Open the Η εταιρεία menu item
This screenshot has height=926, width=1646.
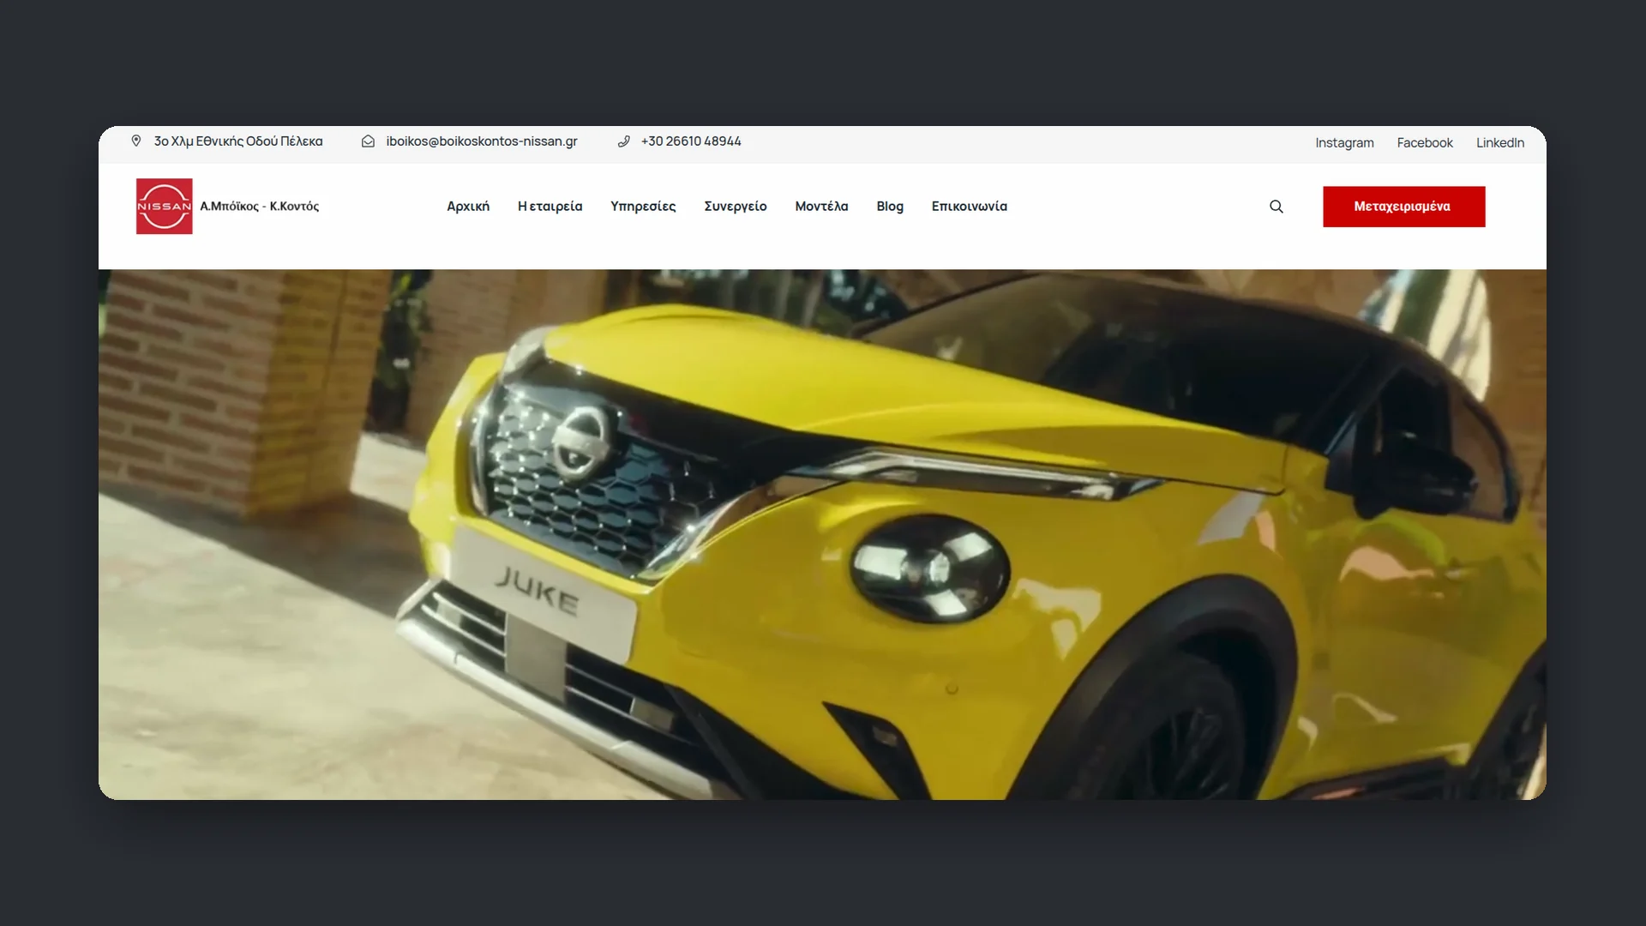point(550,207)
